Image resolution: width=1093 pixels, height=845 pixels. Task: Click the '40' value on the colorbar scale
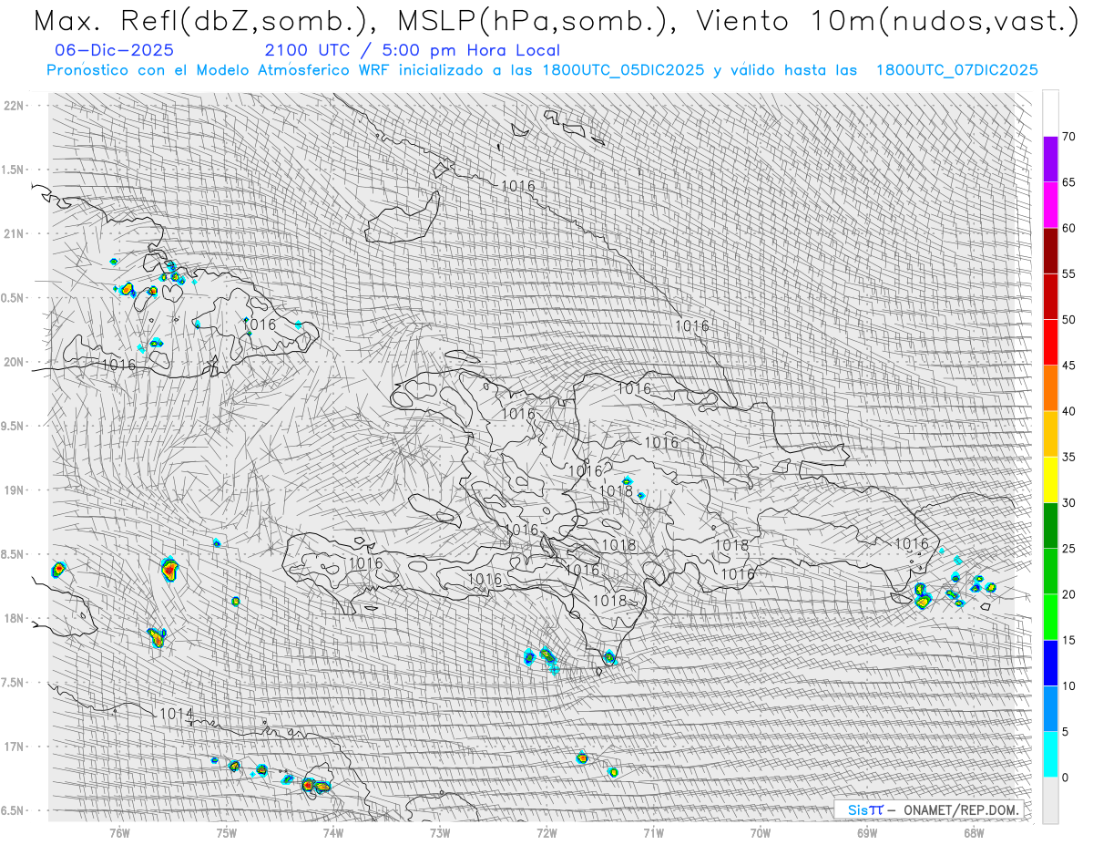pos(1068,411)
